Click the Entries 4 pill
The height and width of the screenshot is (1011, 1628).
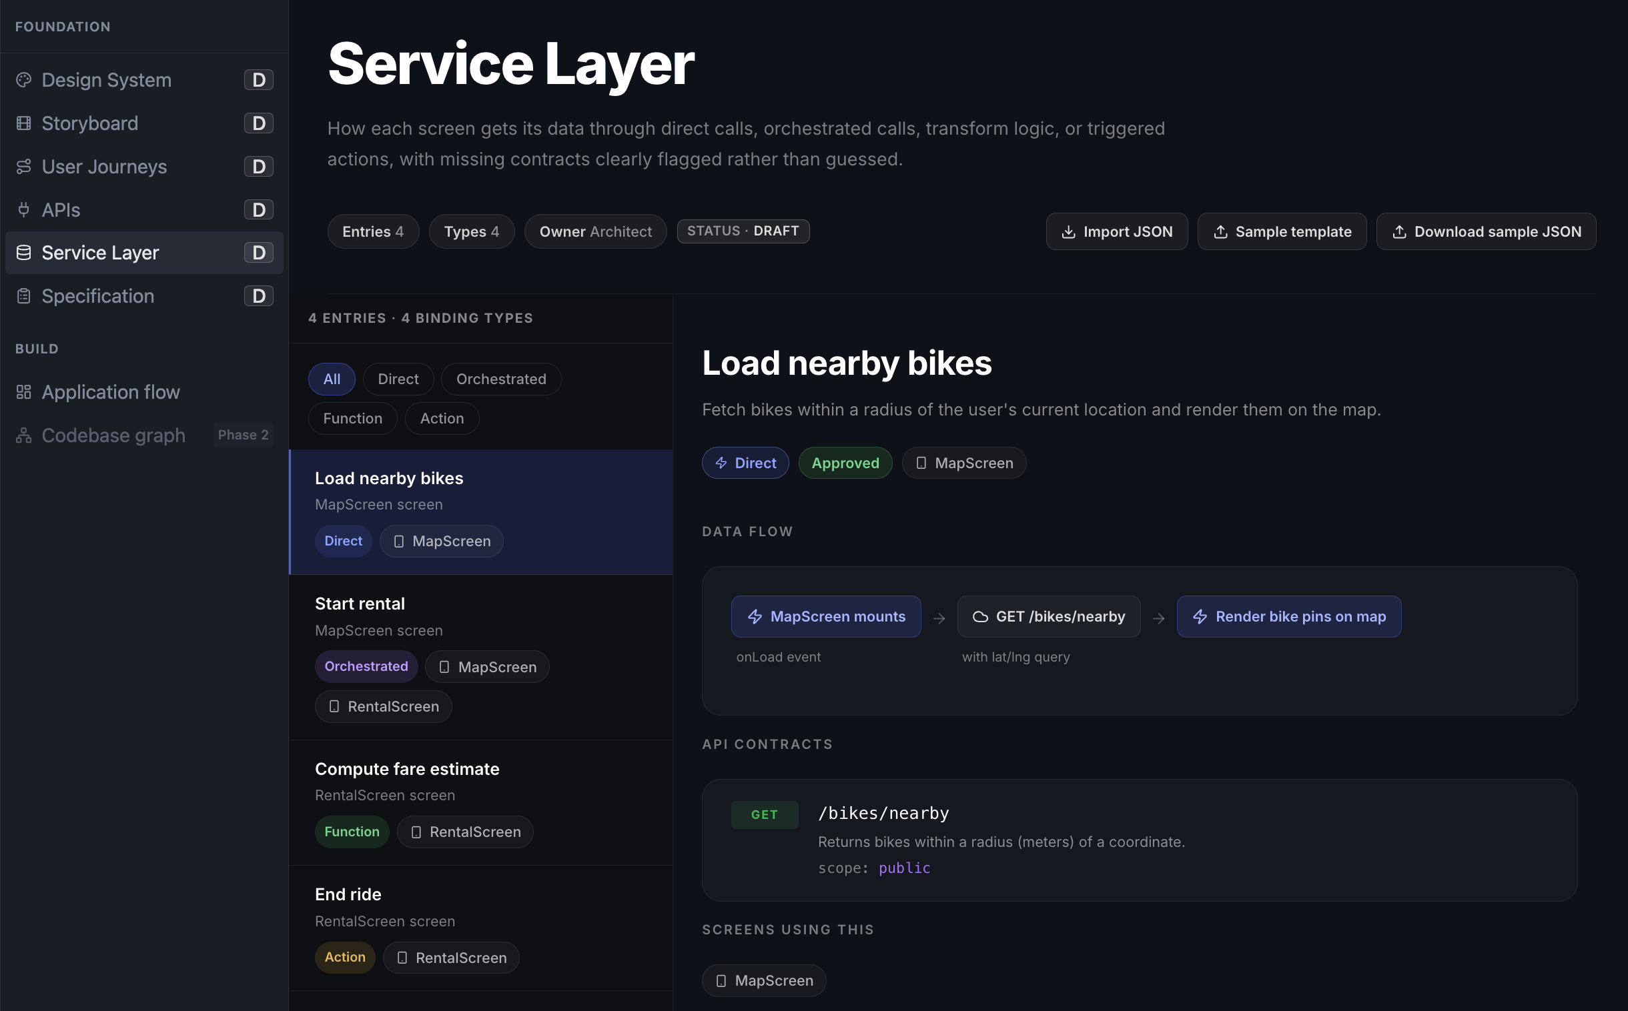(373, 232)
